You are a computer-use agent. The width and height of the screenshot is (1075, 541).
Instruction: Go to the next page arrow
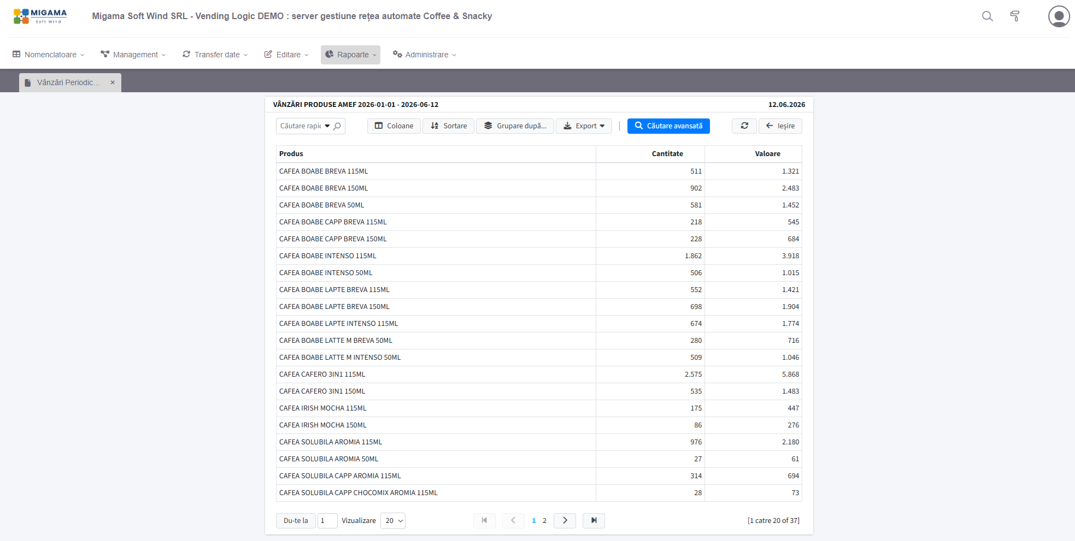(565, 521)
